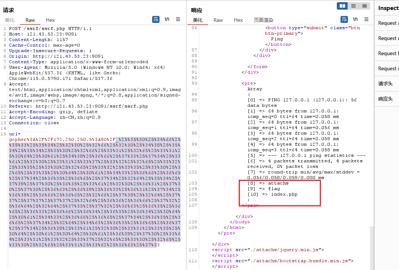Click the 'Accept-Encoding: gzip, deflate' header

pos(53,112)
